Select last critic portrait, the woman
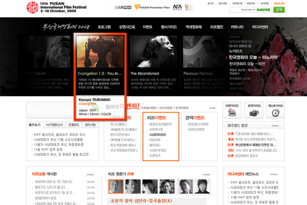307x205 pixels. 202,187
